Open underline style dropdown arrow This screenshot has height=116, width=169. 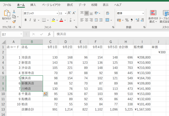coord(38,20)
